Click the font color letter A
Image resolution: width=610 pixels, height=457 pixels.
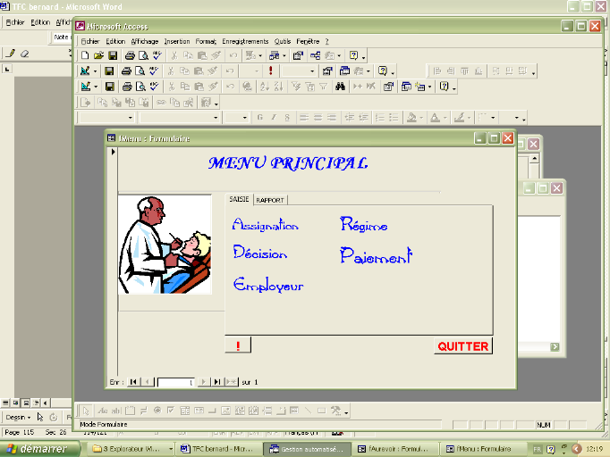pos(435,118)
